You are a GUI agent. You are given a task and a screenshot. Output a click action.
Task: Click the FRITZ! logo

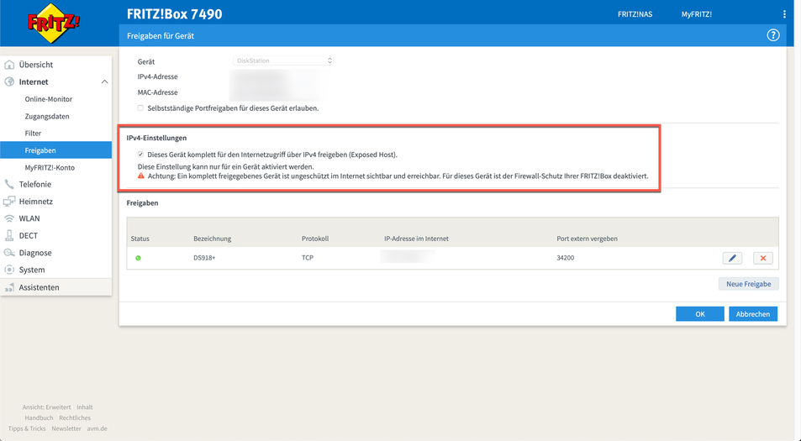[x=53, y=23]
